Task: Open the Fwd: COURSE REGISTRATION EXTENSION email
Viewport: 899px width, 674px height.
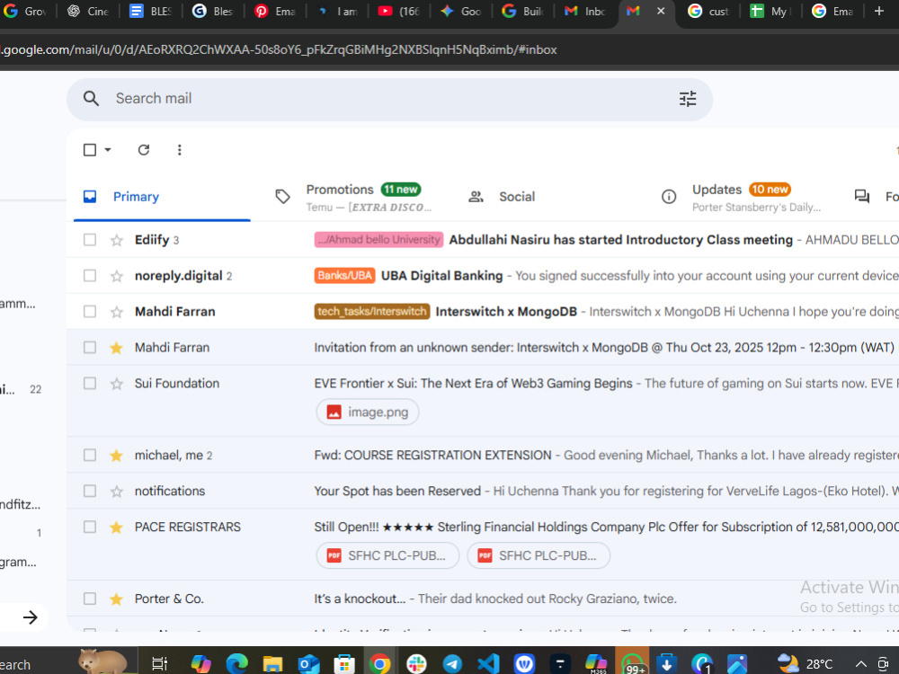Action: (483, 455)
